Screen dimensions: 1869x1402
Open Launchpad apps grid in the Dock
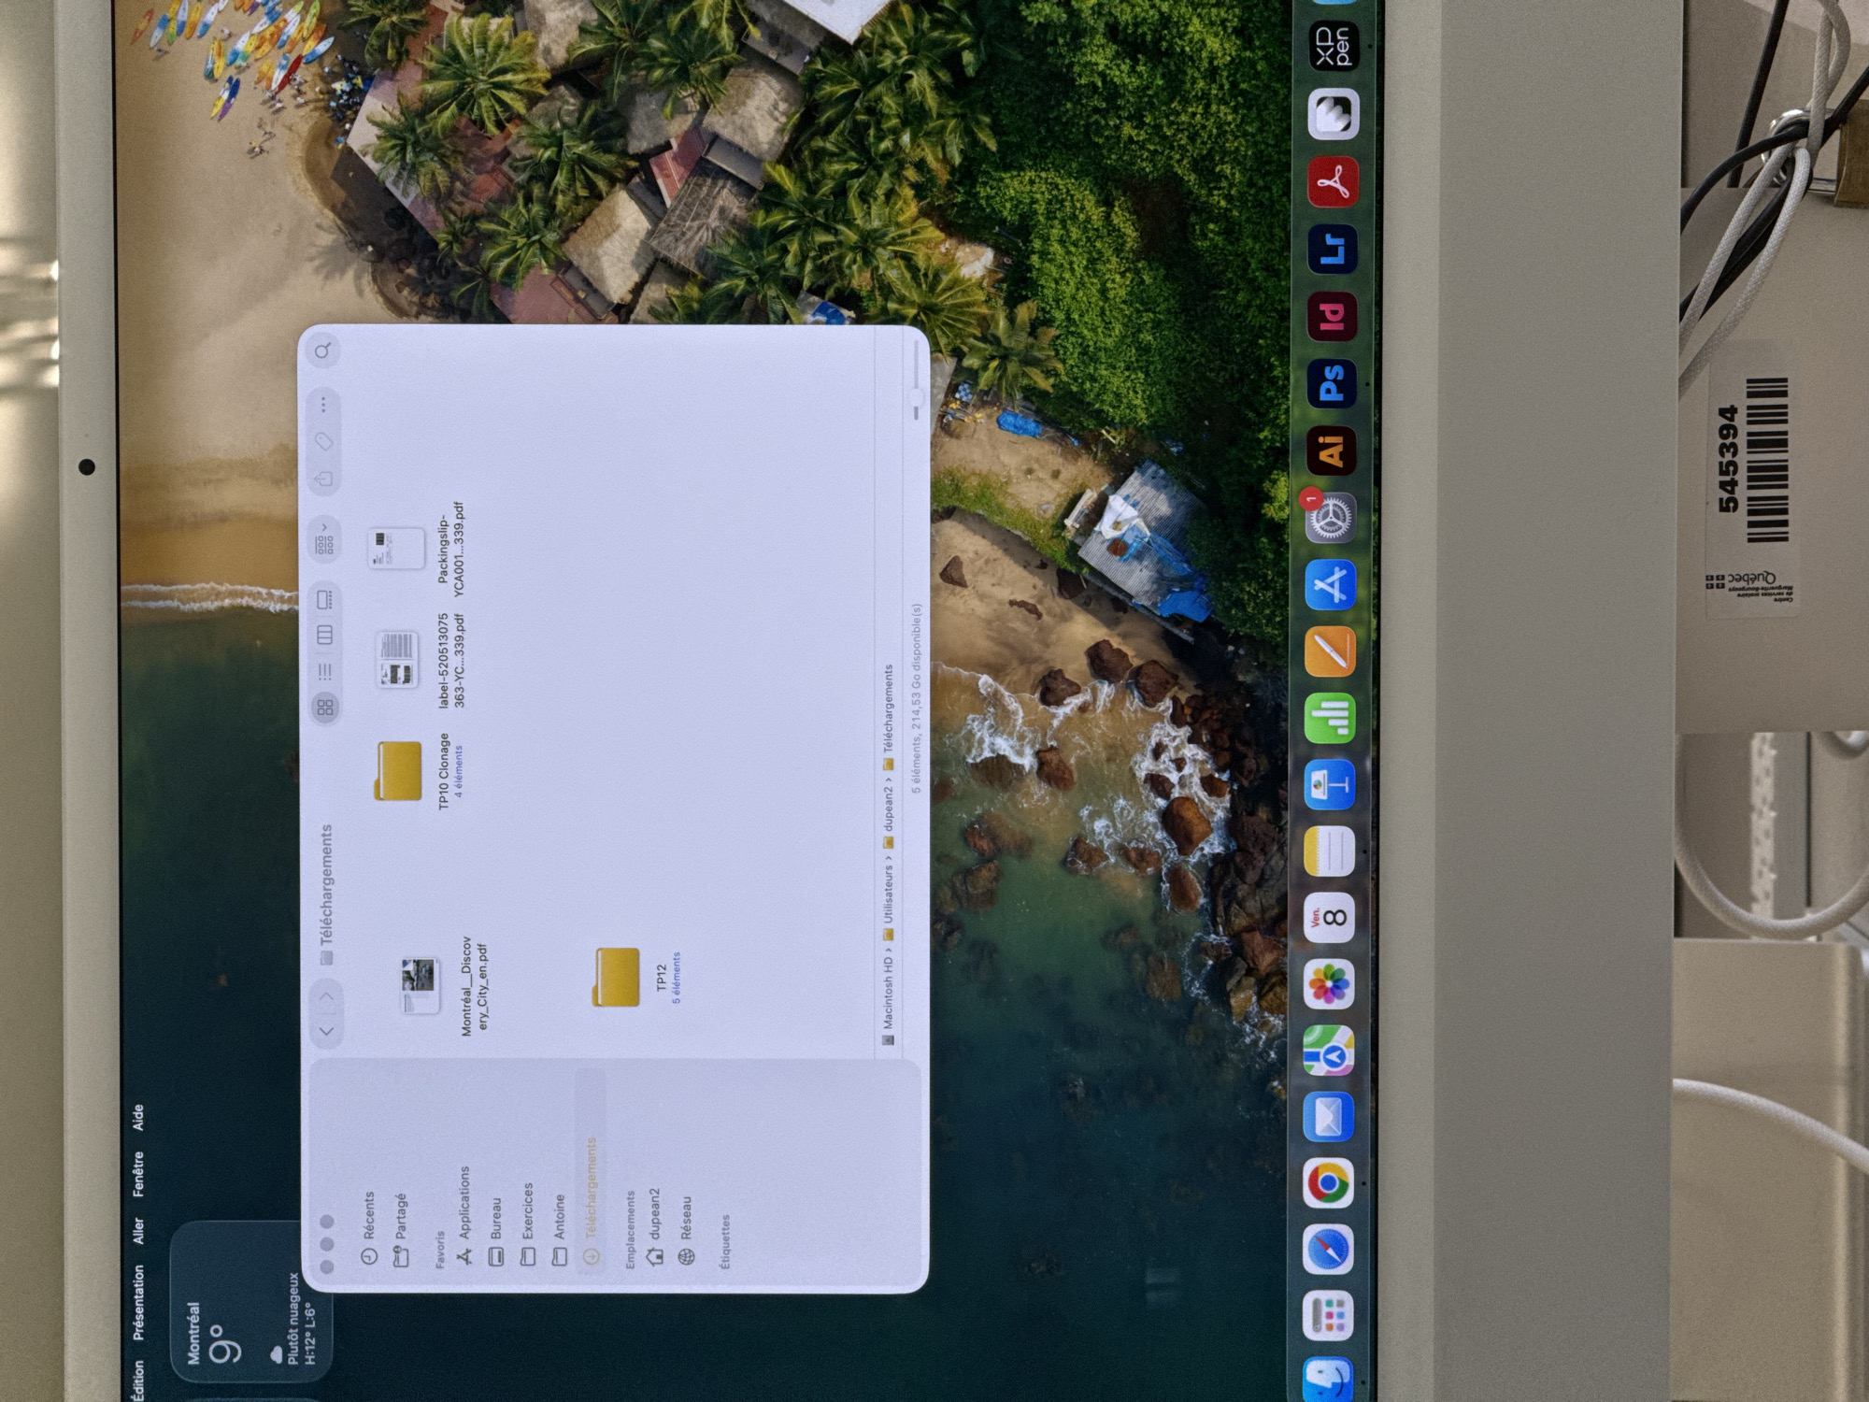point(1329,1314)
